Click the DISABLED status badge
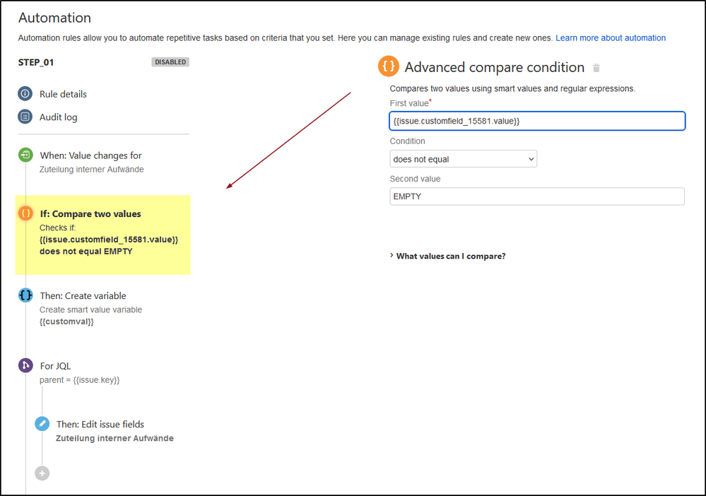The width and height of the screenshot is (706, 496). [x=170, y=62]
